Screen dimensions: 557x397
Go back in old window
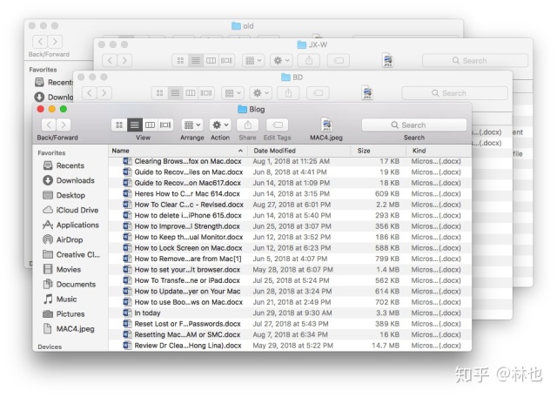pos(40,42)
